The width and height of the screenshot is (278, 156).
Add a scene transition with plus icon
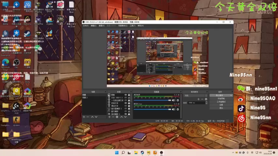[x=198, y=99]
